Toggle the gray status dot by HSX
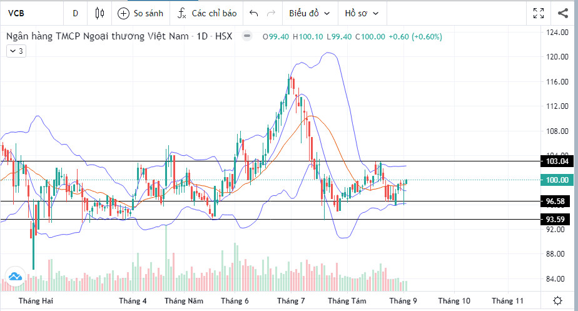 [248, 36]
